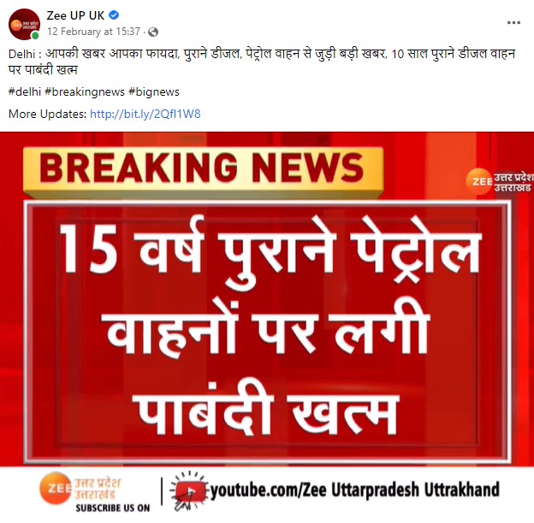Click the SUBSCRIBE US ON label
534x523 pixels.
tap(113, 508)
